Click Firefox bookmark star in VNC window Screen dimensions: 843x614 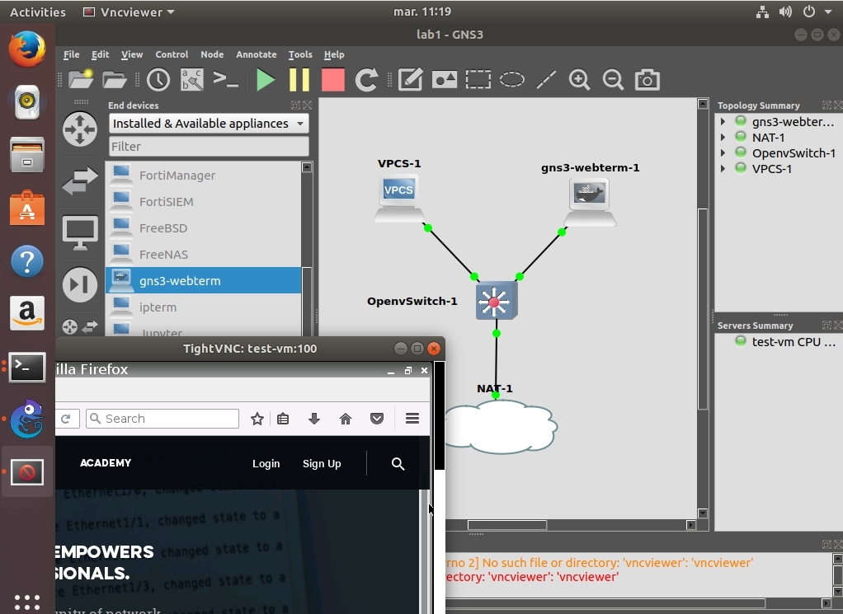(x=257, y=419)
